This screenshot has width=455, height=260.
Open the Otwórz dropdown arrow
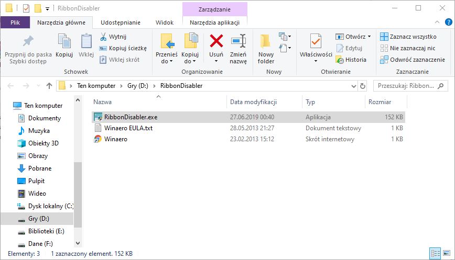tap(370, 37)
